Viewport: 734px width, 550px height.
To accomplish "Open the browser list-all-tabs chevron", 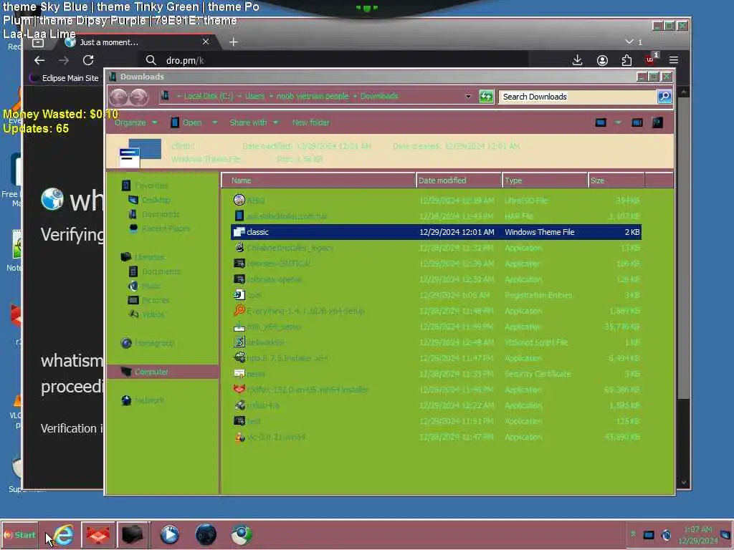I will [x=629, y=42].
